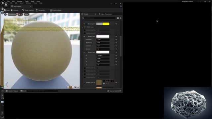Collapse the Middle Layer group containing R G B A

84,52
